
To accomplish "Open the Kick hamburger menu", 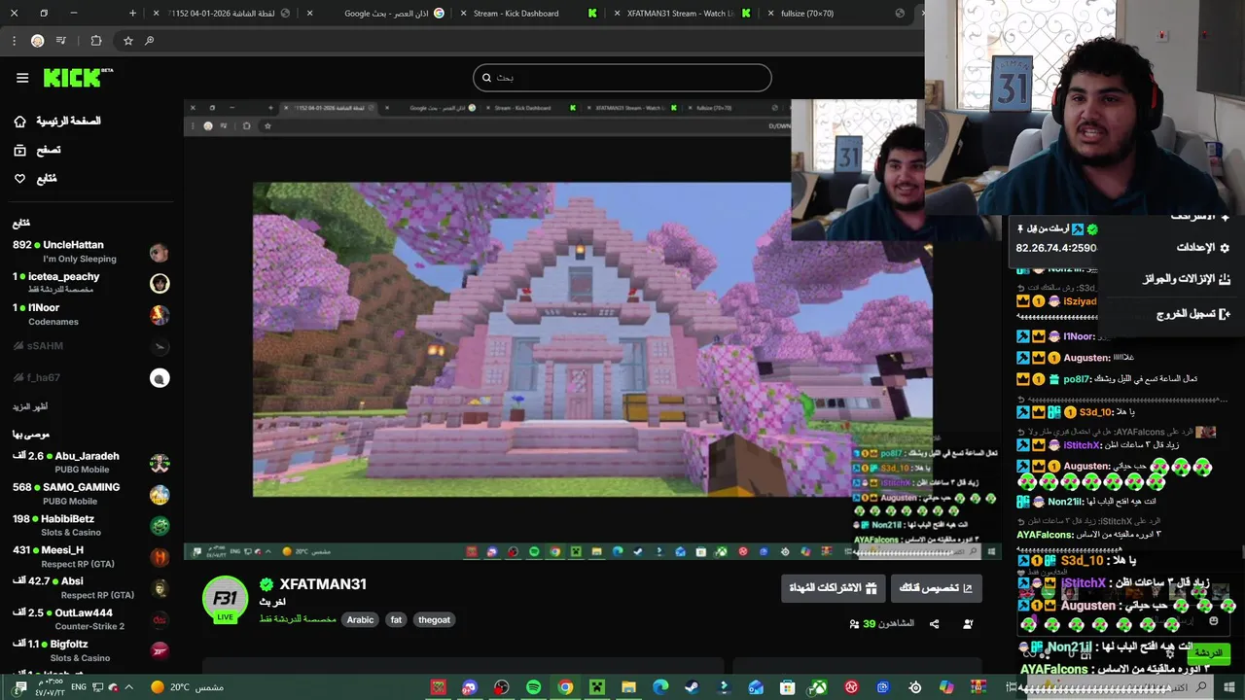I will point(22,78).
